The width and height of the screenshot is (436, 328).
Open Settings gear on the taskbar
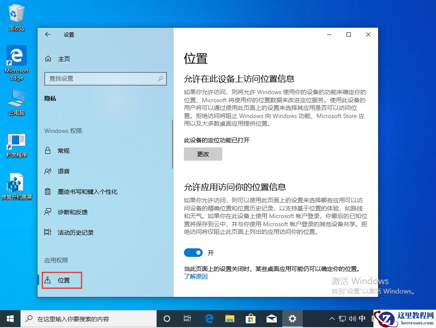[x=292, y=318]
